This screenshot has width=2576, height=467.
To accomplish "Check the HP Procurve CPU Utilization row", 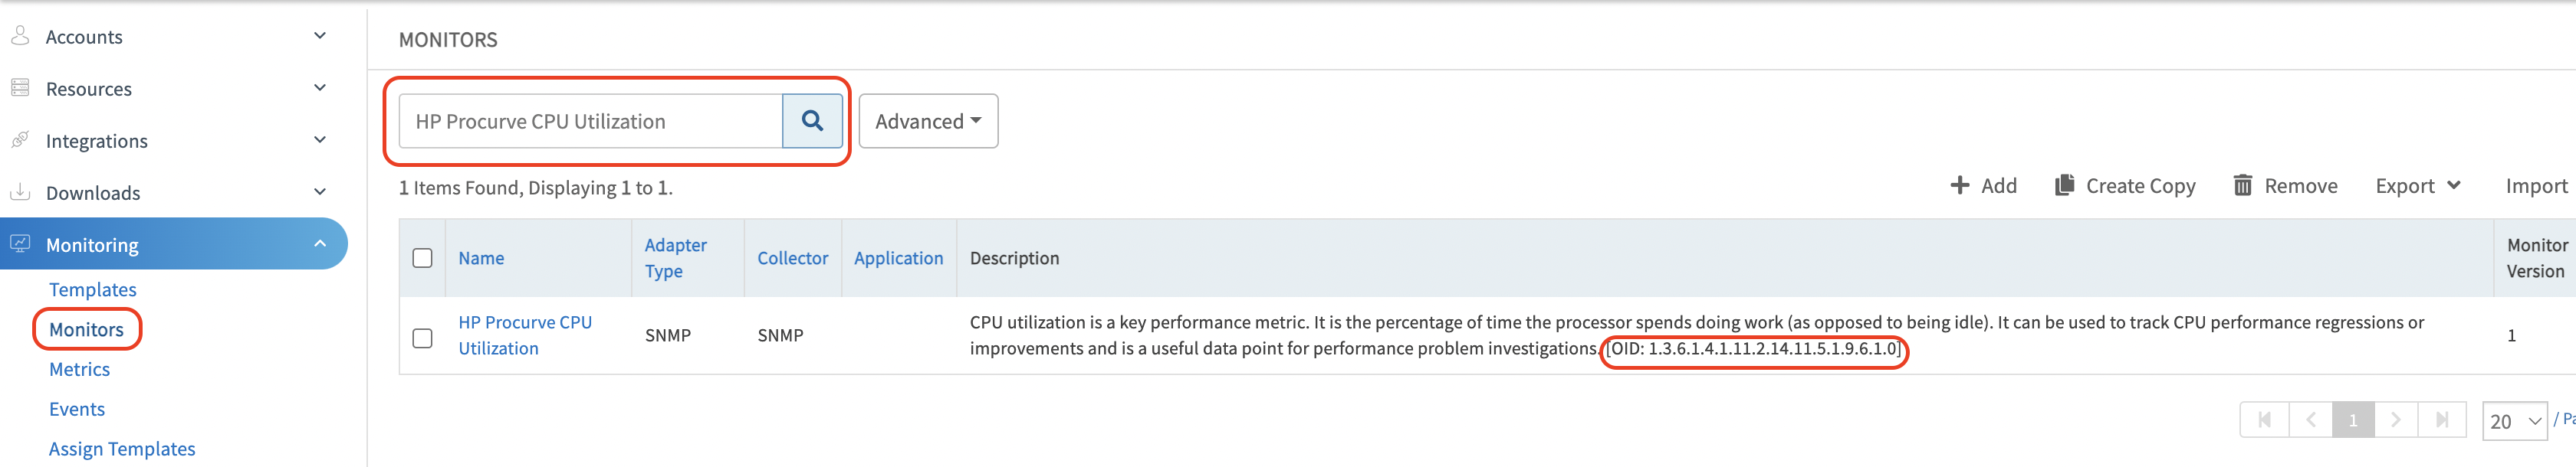I will pyautogui.click(x=422, y=338).
